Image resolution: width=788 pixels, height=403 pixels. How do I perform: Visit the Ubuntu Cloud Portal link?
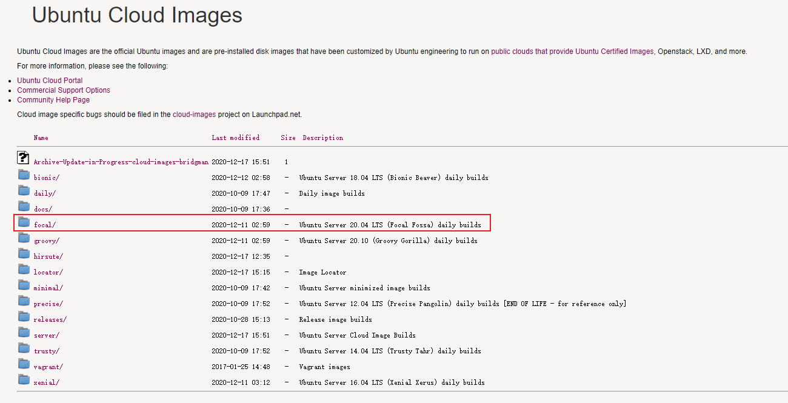click(x=50, y=81)
